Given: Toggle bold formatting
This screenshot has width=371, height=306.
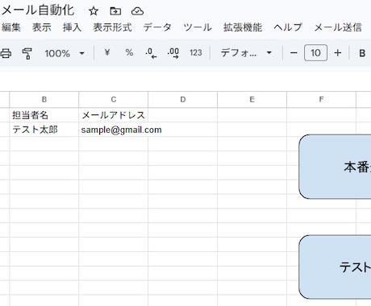Looking at the screenshot, I should click(x=362, y=53).
